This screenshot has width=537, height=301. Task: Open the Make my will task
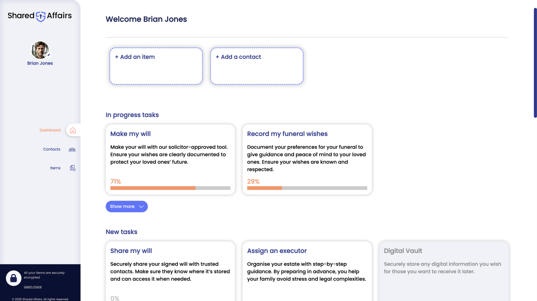tap(170, 159)
